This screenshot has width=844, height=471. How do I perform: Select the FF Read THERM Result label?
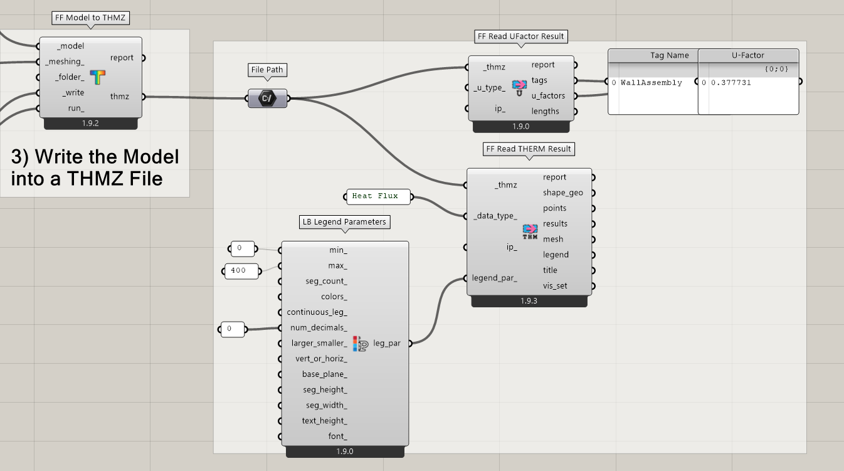[x=529, y=149]
